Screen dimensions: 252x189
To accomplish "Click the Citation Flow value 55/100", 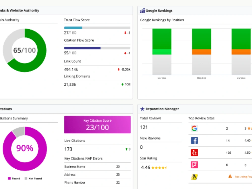I will [70, 53].
